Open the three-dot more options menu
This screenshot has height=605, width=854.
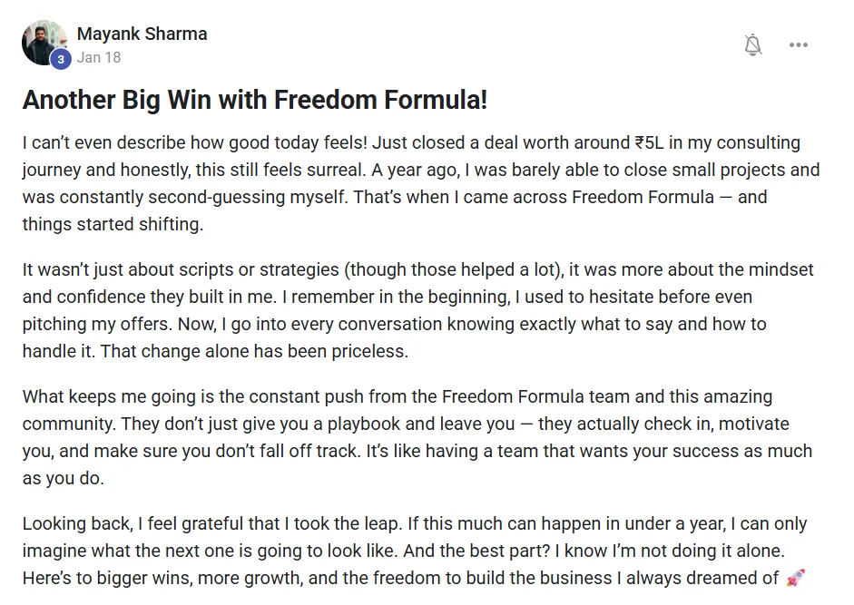pyautogui.click(x=799, y=45)
